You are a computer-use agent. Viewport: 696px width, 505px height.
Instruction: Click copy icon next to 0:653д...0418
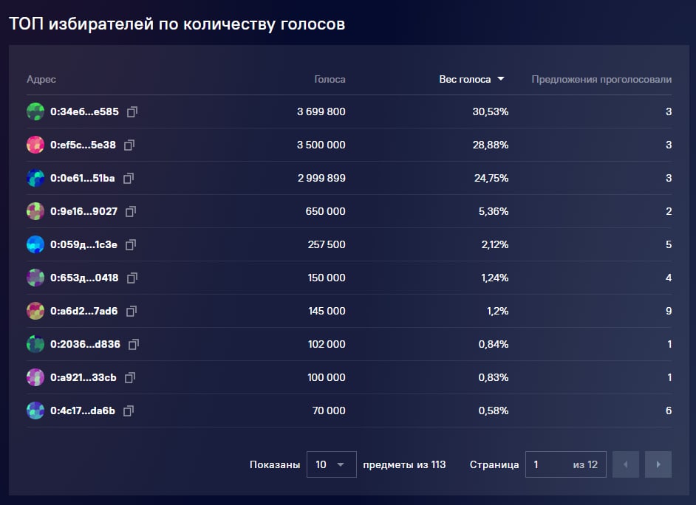click(132, 278)
